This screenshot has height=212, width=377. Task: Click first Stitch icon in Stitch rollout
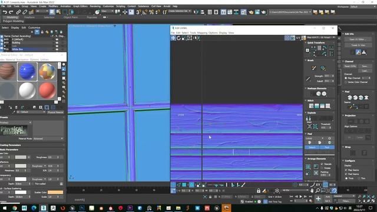(312, 106)
